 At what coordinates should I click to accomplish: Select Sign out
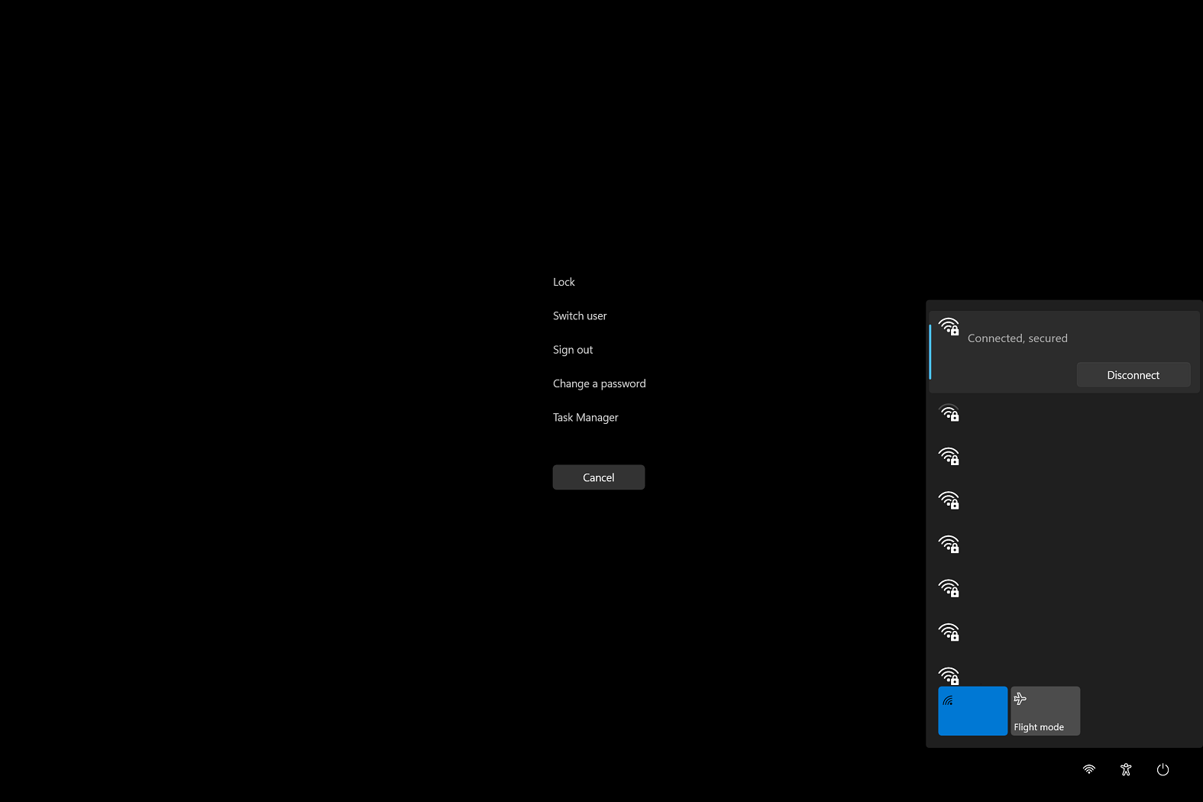click(573, 350)
